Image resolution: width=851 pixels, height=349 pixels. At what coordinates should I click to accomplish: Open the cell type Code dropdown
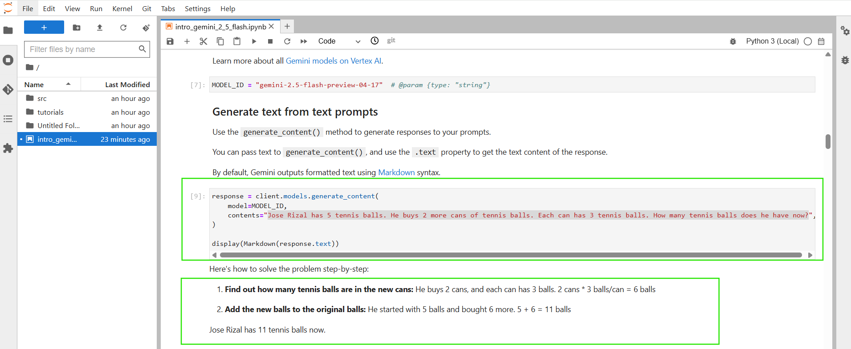tap(338, 41)
